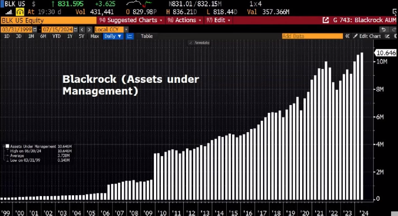Click the G 743: Blackrock AUM chart title

click(364, 20)
